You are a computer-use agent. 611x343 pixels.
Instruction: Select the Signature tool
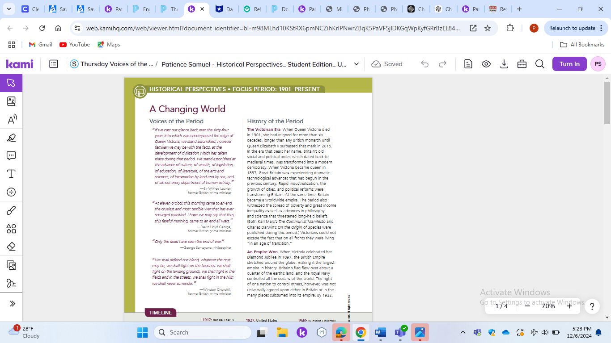point(11,283)
